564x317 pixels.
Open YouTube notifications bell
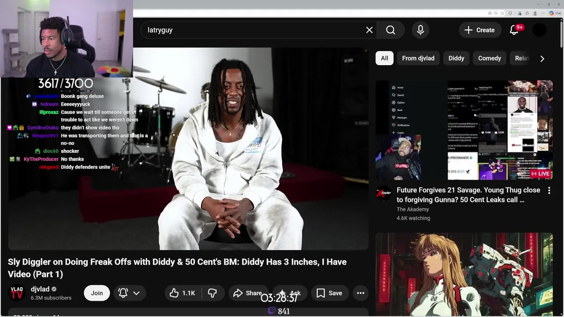click(x=514, y=30)
